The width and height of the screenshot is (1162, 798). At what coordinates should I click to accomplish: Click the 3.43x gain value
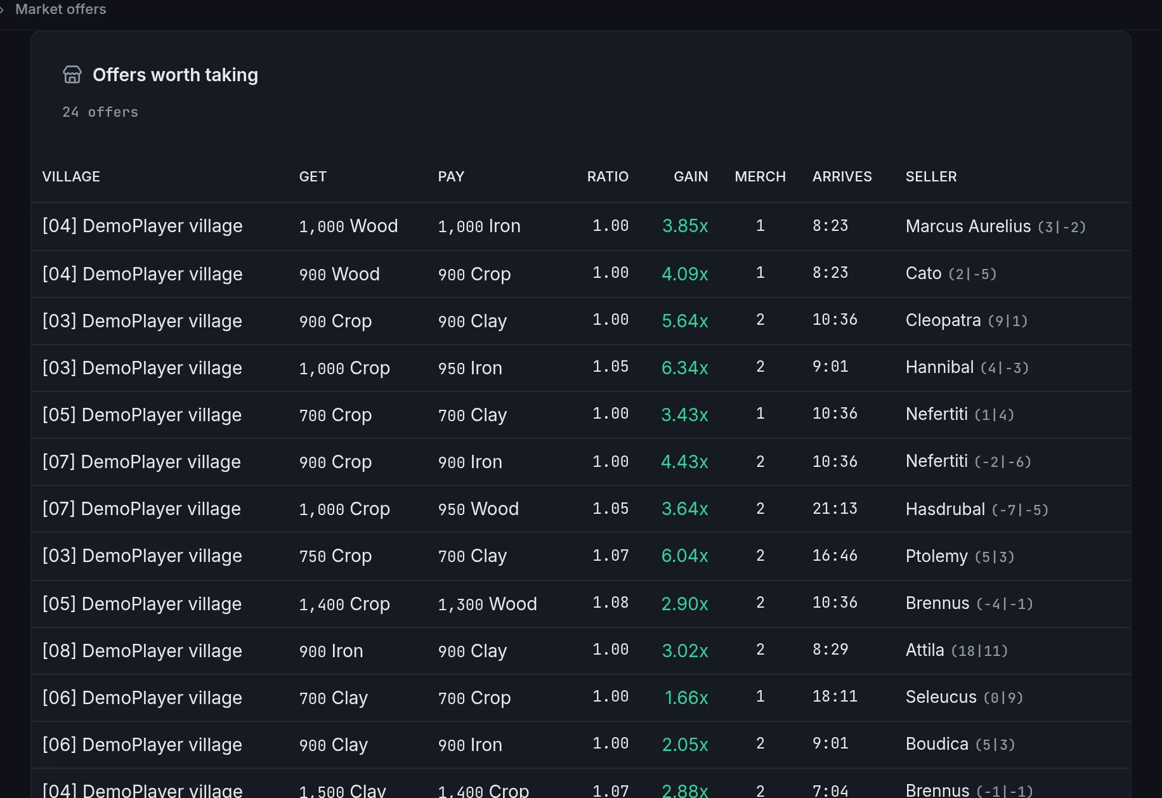click(x=685, y=415)
